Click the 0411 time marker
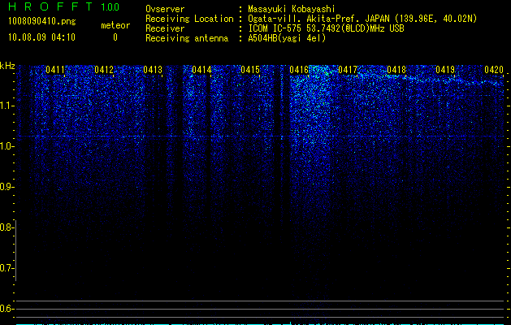The image size is (511, 325). coord(55,69)
